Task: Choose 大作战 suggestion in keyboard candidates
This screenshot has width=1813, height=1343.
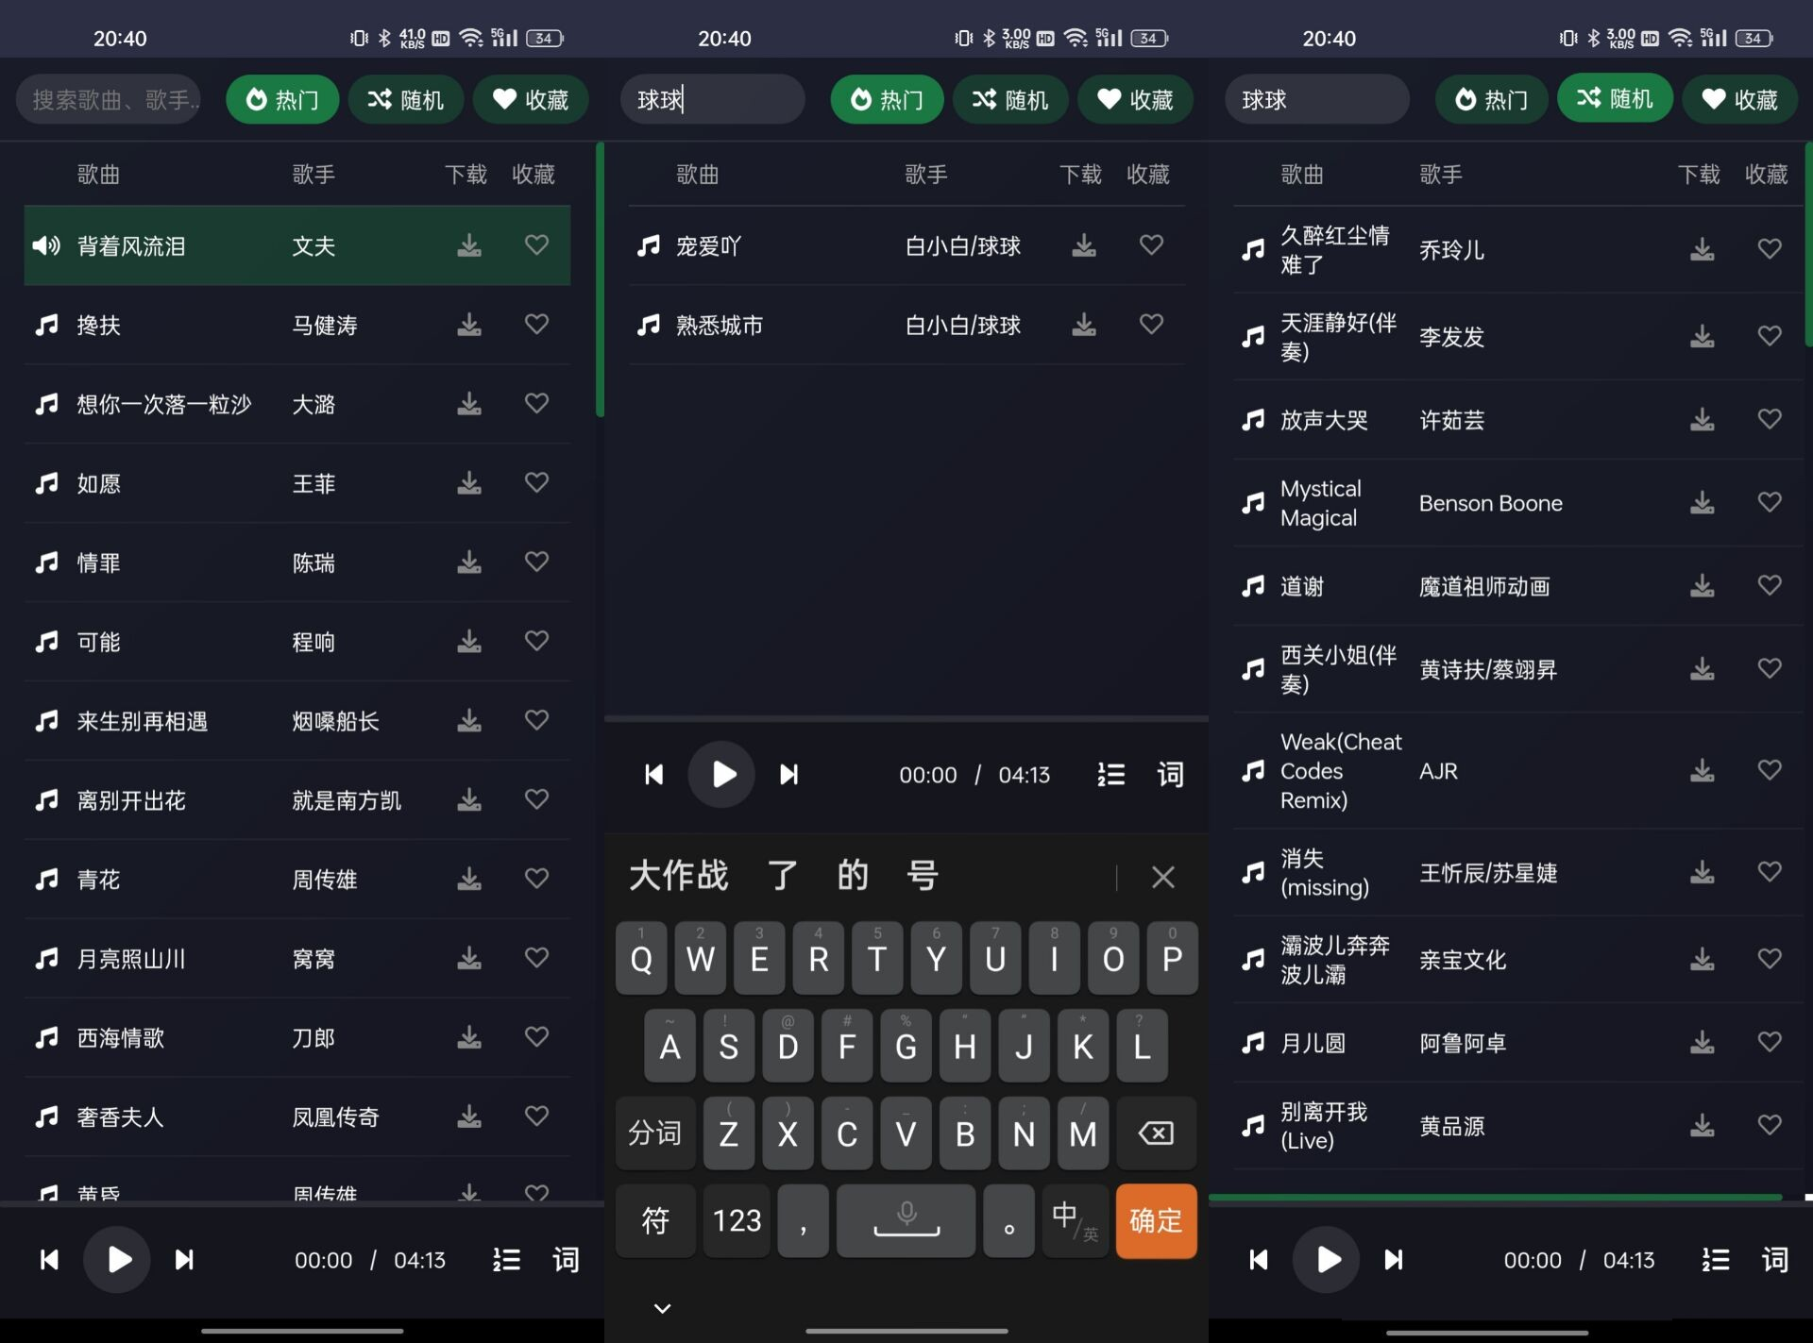Action: (x=679, y=876)
